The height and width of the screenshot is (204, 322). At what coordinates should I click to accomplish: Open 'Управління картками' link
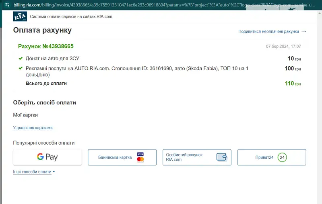(x=33, y=128)
